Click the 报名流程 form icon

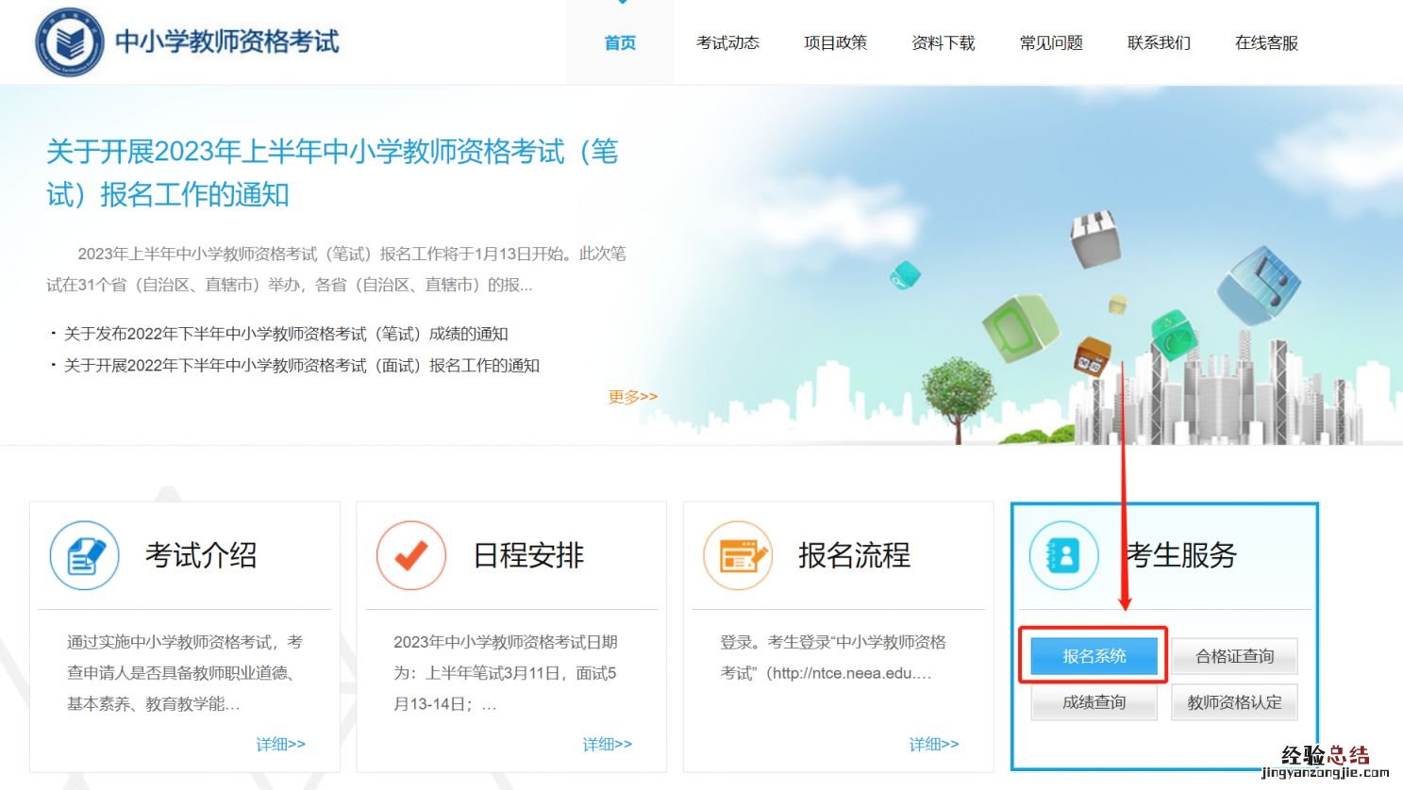click(739, 555)
